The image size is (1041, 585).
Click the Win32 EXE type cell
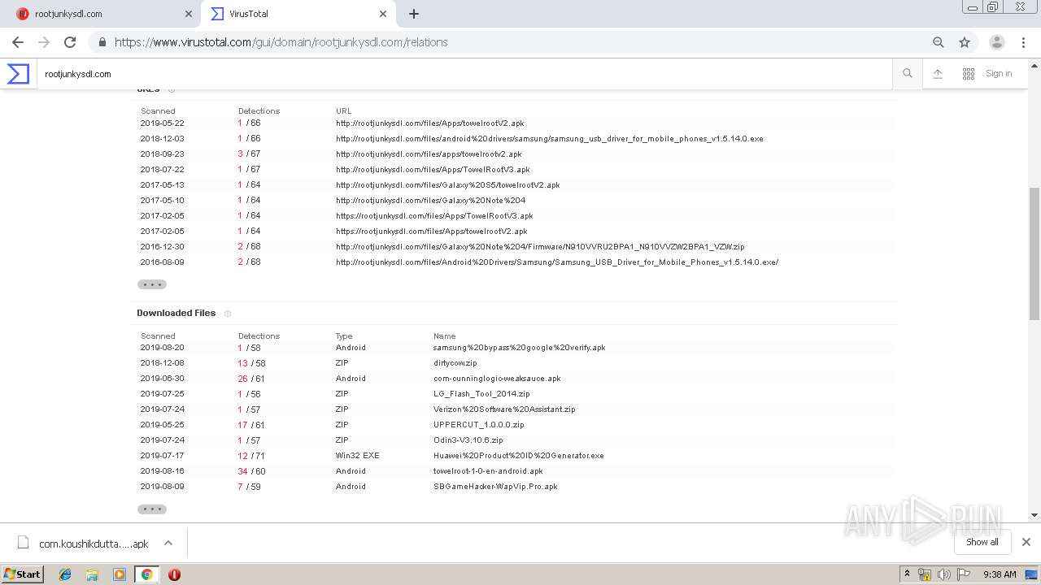pyautogui.click(x=358, y=456)
